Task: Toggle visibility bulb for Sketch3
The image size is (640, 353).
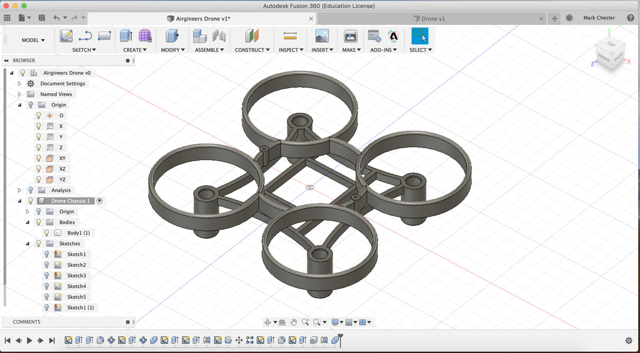Action: [x=46, y=276]
